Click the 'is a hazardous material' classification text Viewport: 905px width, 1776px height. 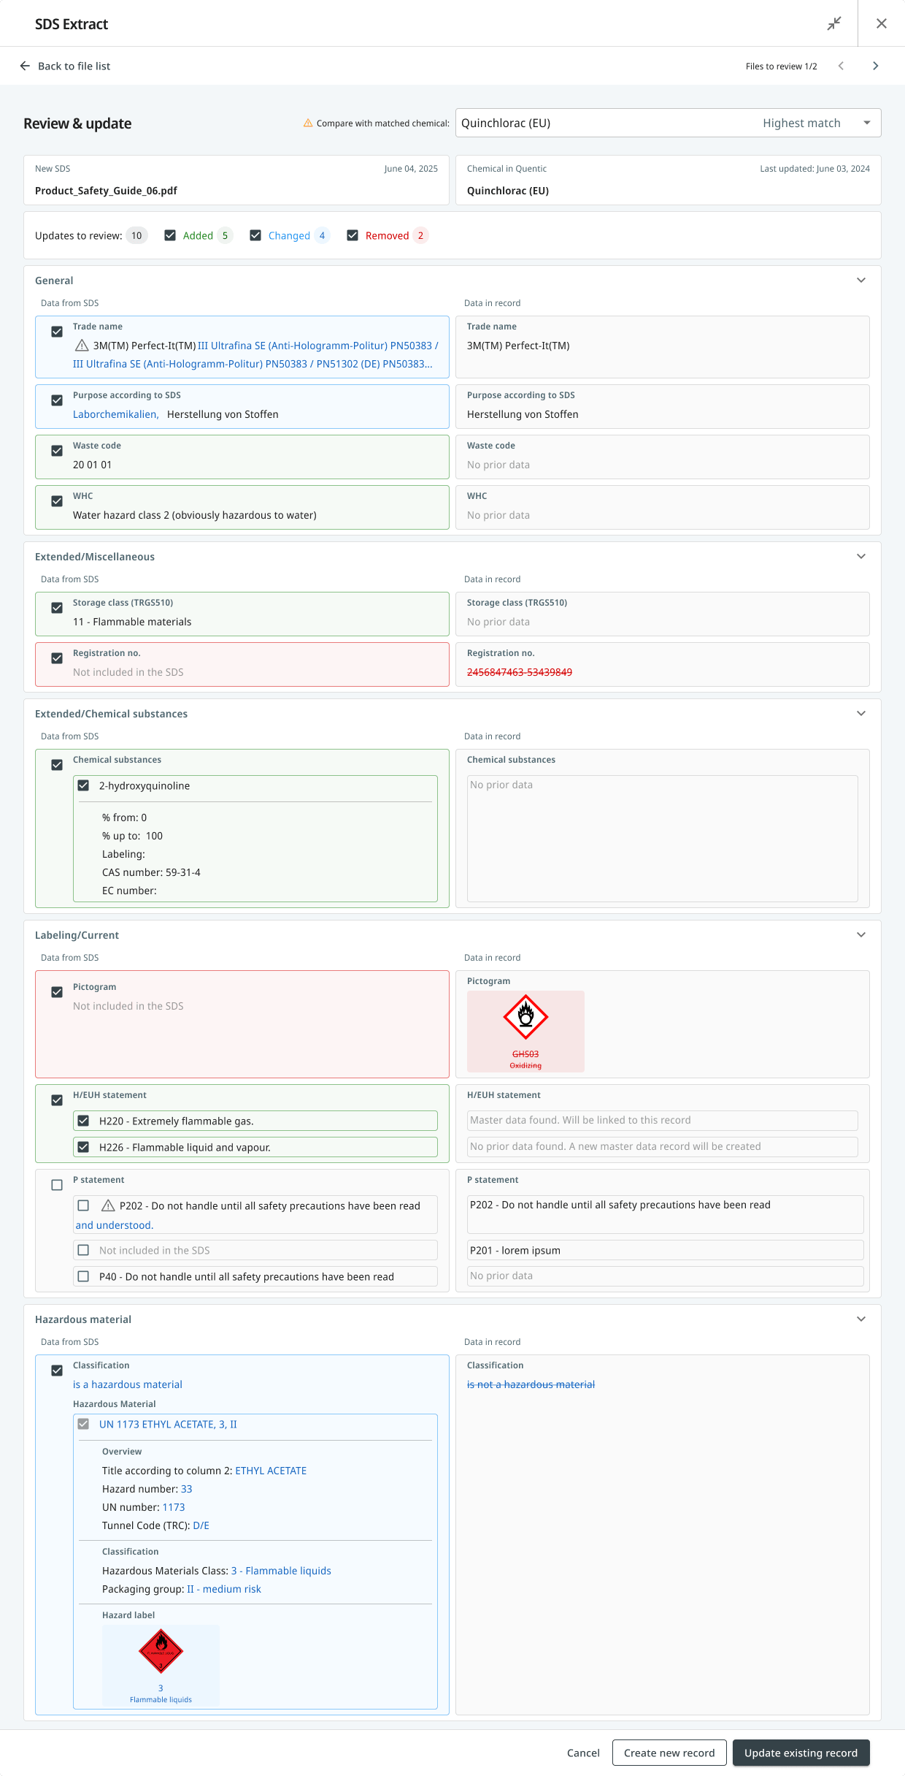(x=128, y=1384)
